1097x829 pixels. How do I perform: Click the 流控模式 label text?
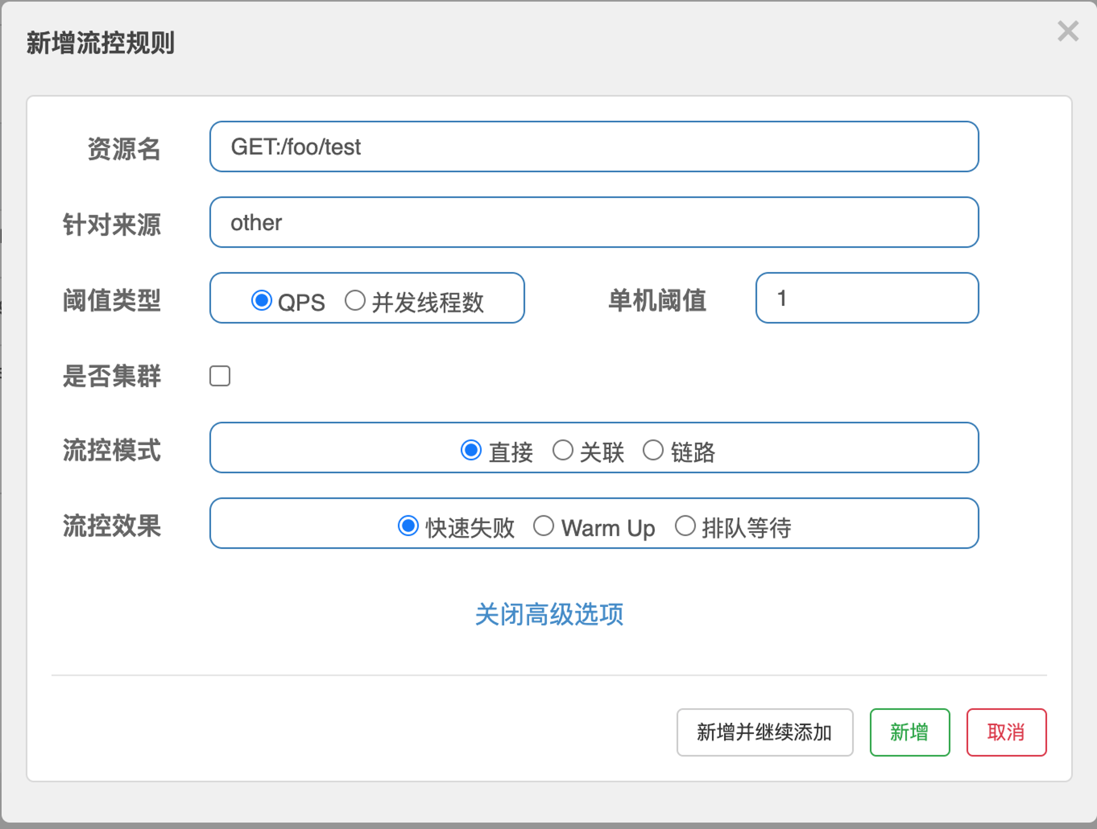point(112,450)
